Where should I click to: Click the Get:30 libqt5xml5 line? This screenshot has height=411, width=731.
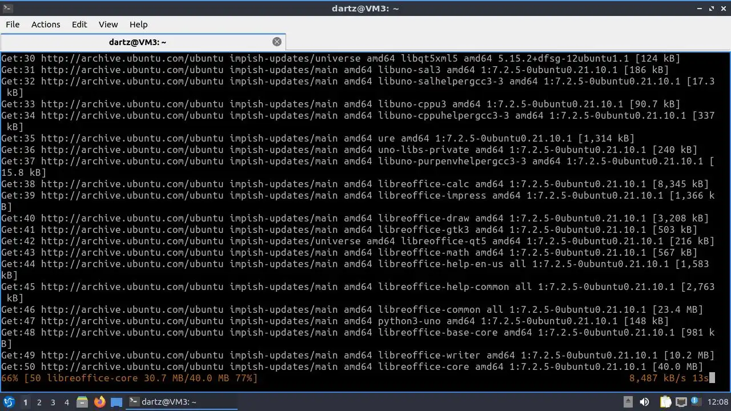340,58
